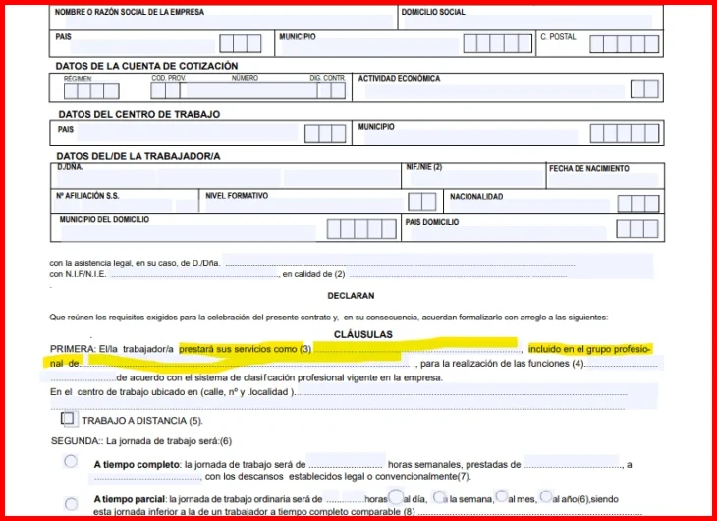717x521 pixels.
Task: Select the 'A tiempo completo' radio button
Action: (x=71, y=461)
